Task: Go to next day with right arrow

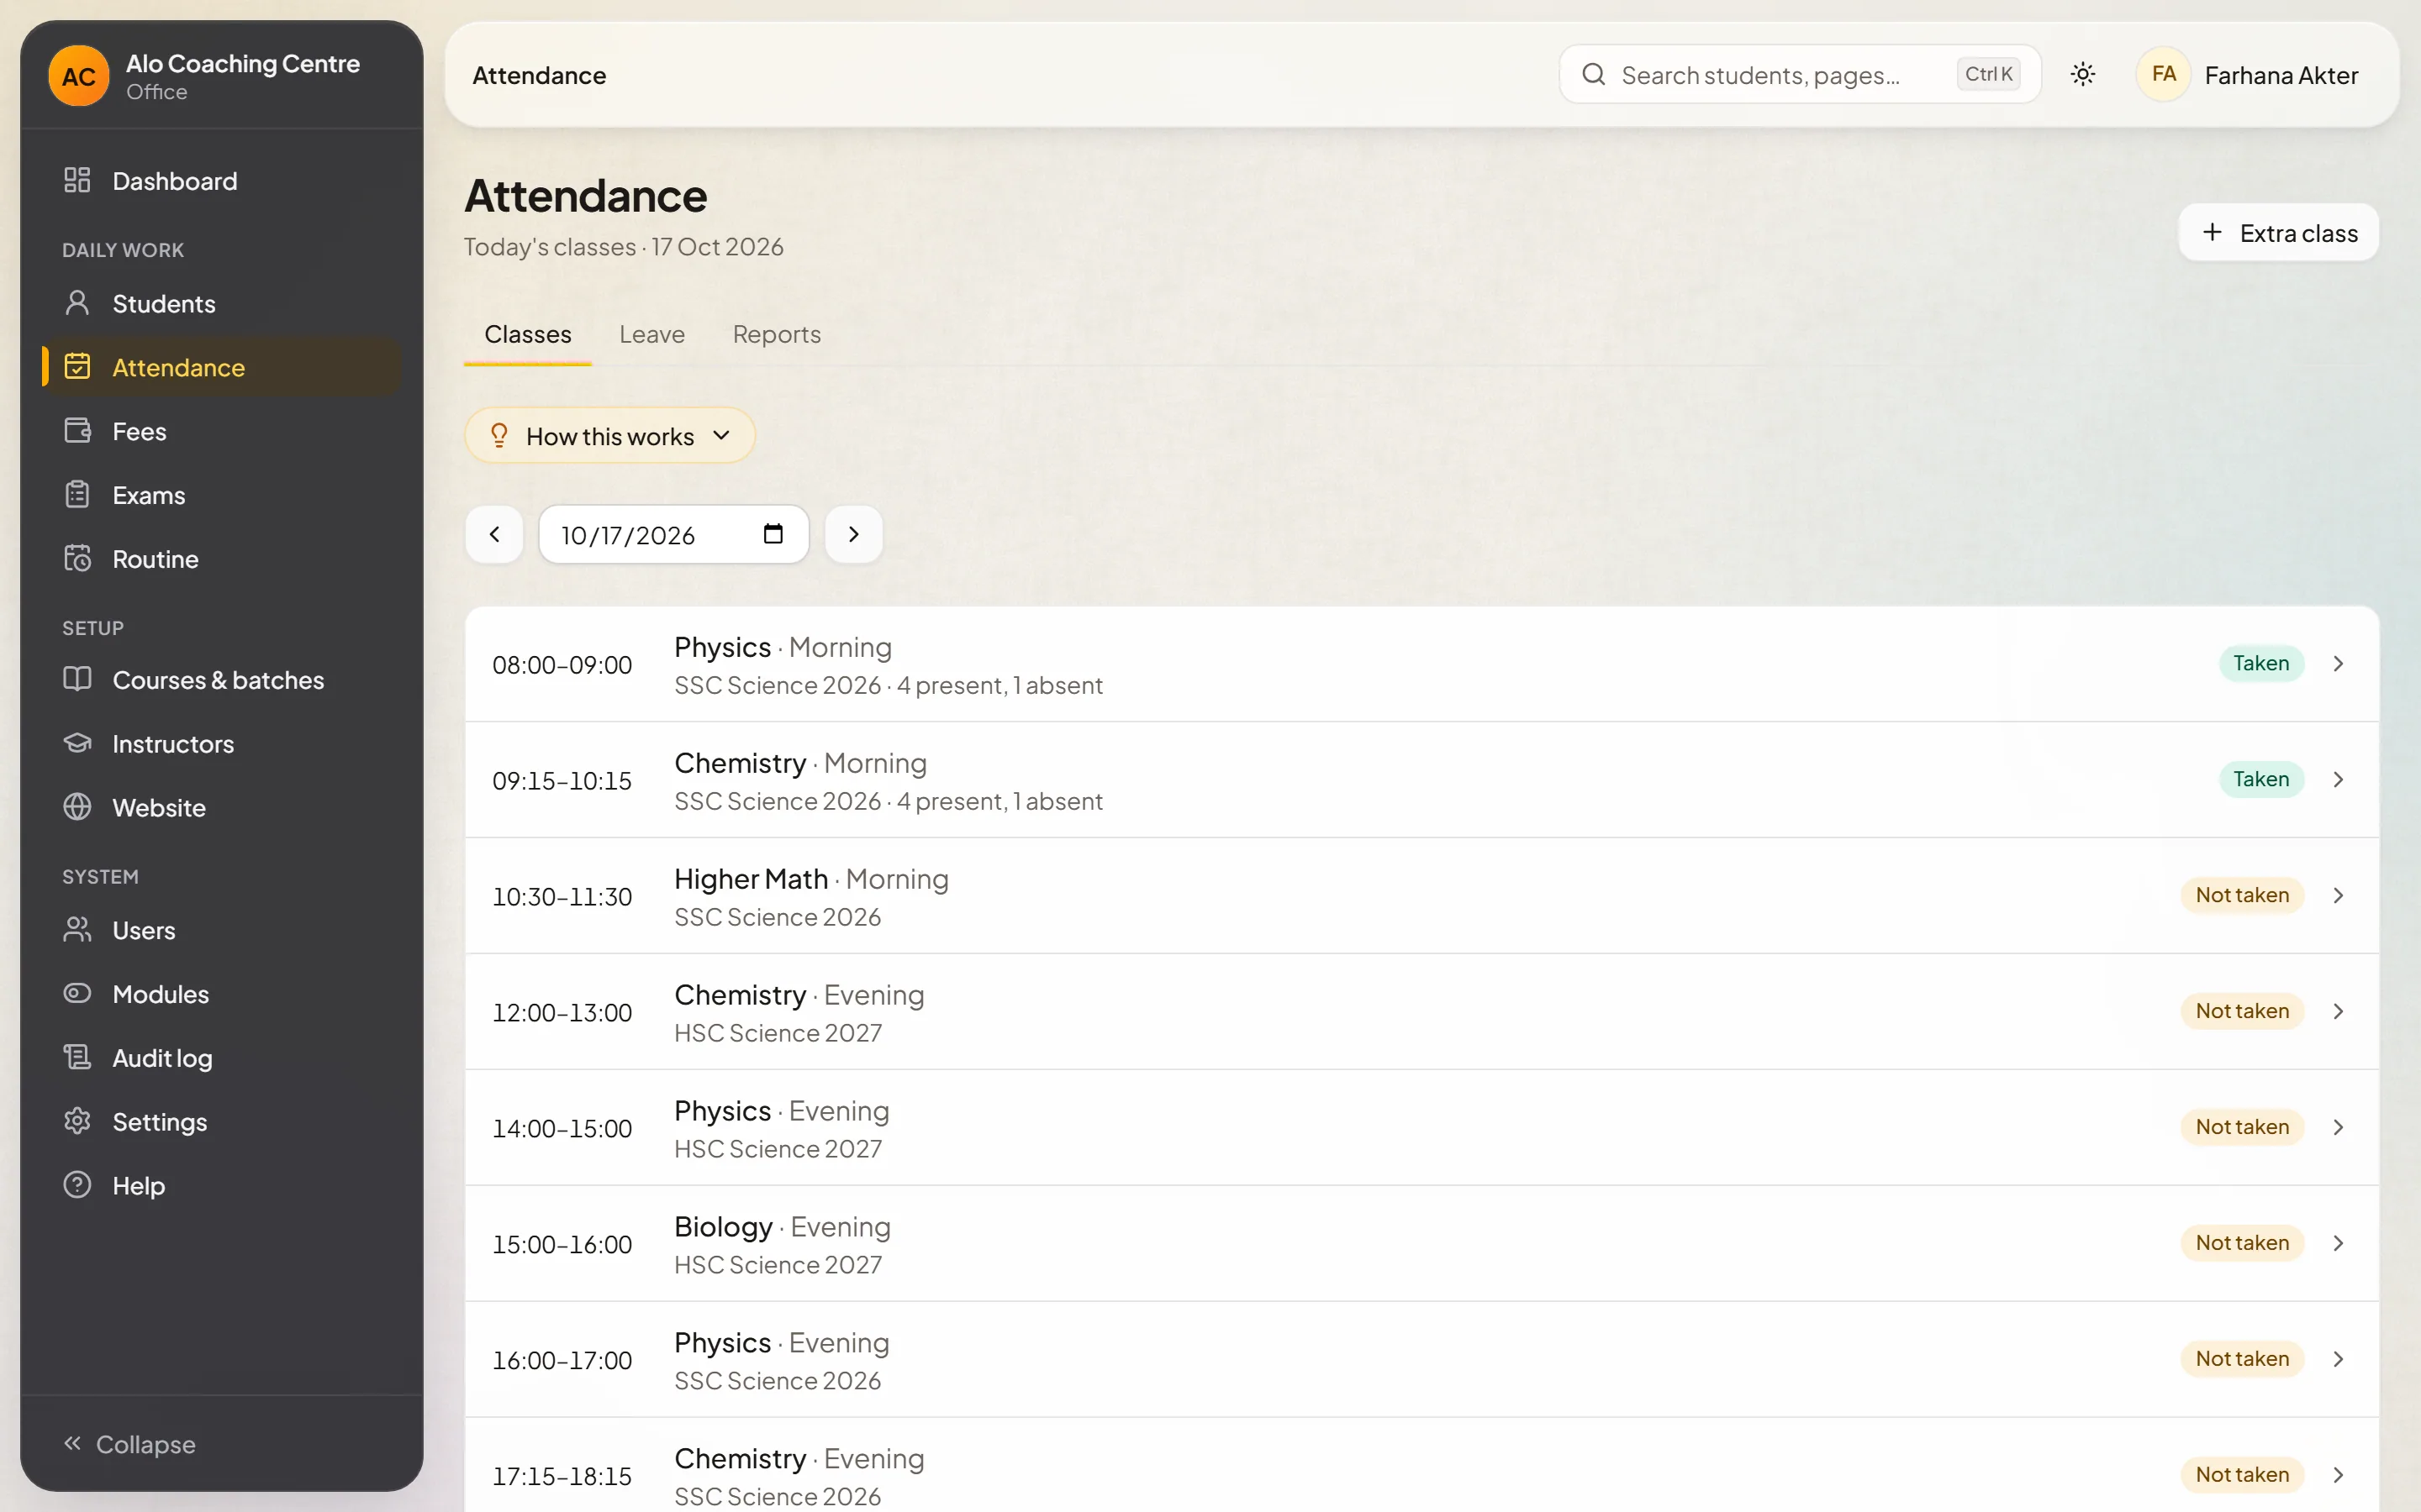Action: pos(853,534)
